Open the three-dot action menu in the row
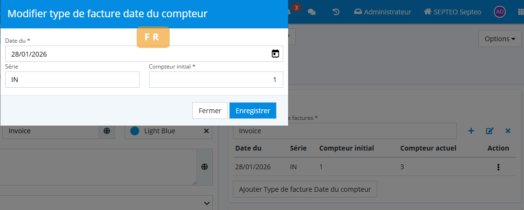 click(498, 167)
